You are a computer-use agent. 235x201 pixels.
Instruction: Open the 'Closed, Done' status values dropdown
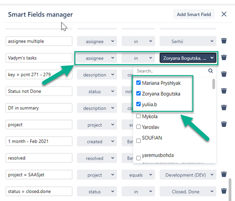click(x=188, y=191)
